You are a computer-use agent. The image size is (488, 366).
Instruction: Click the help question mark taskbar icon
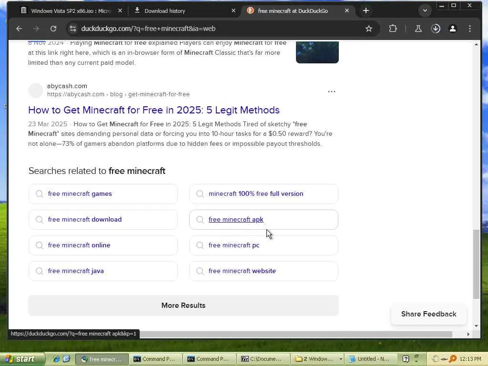tap(406, 359)
